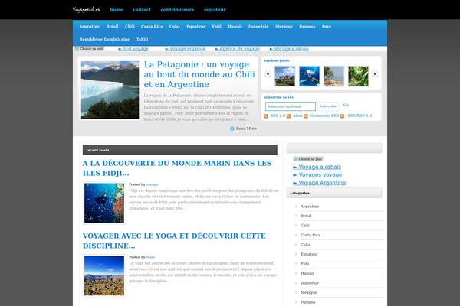Go to previous random posts arrow
460x306 pixels.
pyautogui.click(x=268, y=74)
